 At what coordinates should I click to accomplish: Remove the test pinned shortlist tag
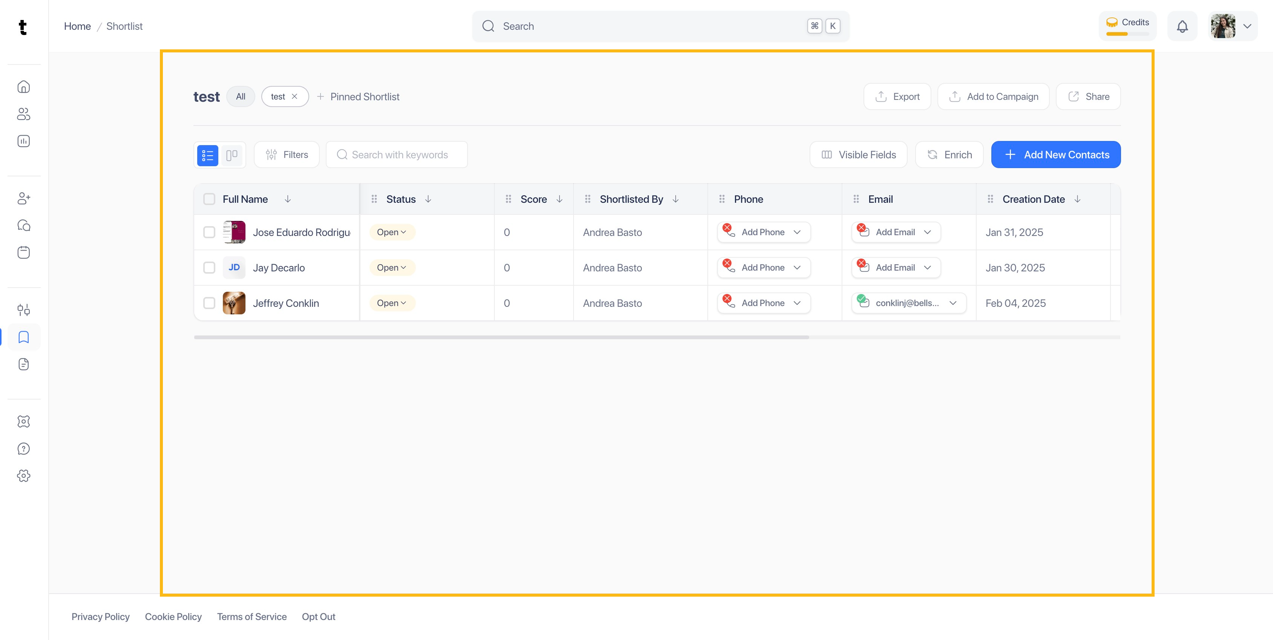294,96
